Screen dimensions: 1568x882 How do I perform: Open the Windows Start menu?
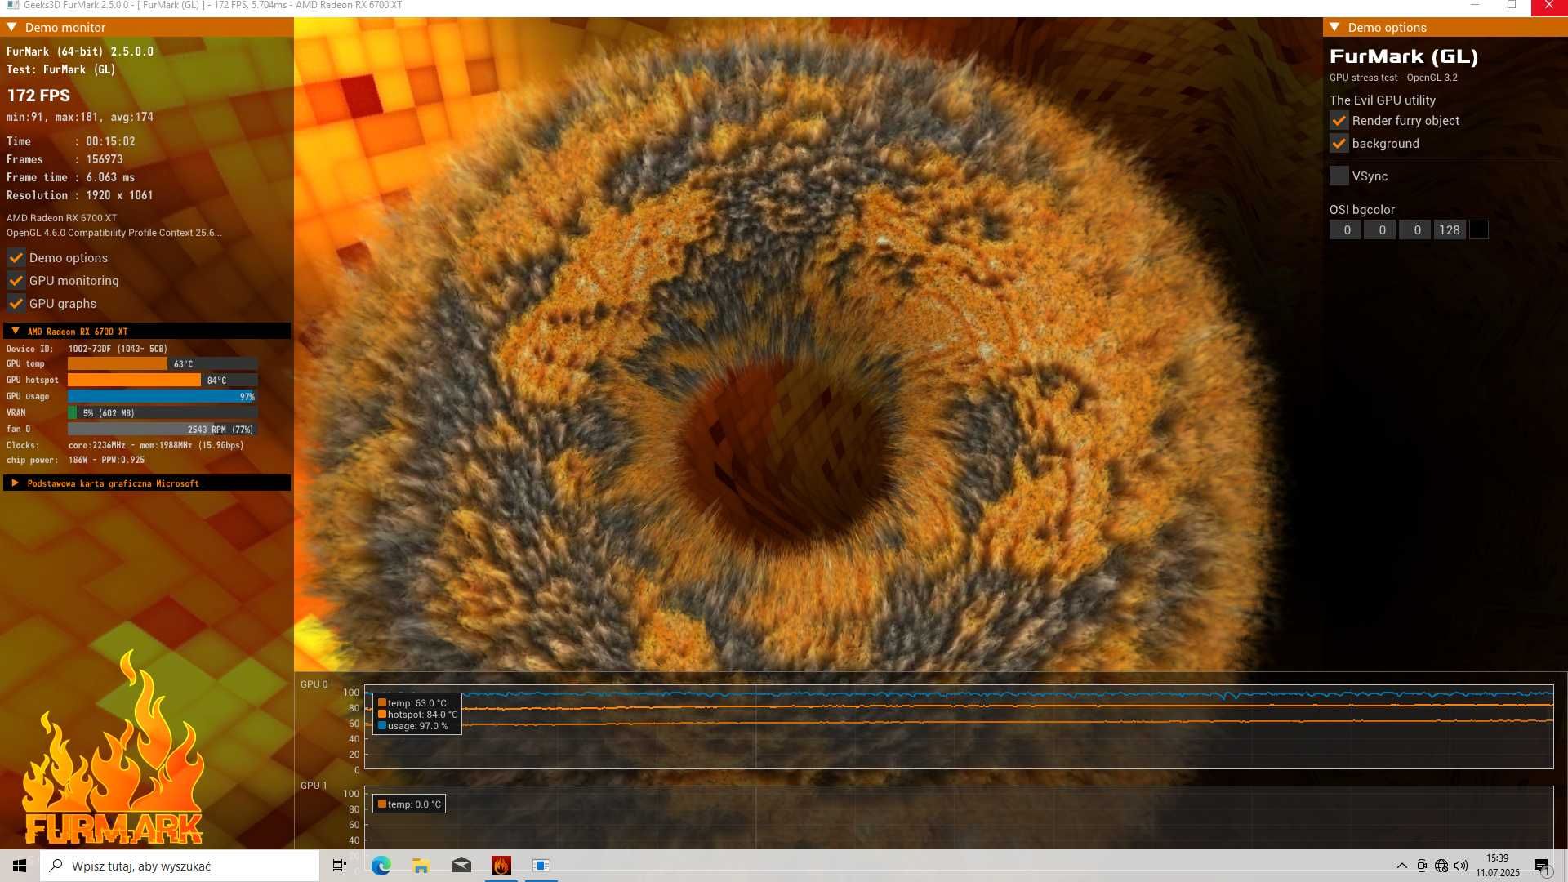[x=20, y=866]
